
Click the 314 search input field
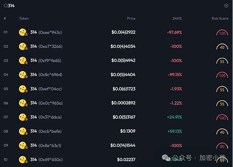(x=78, y=6)
